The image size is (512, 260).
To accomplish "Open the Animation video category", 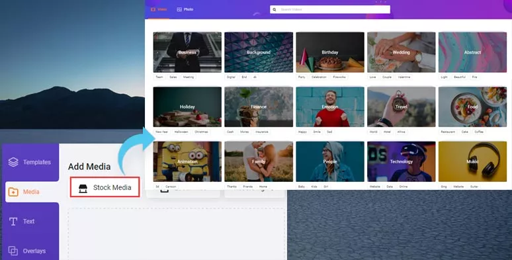I will (187, 161).
